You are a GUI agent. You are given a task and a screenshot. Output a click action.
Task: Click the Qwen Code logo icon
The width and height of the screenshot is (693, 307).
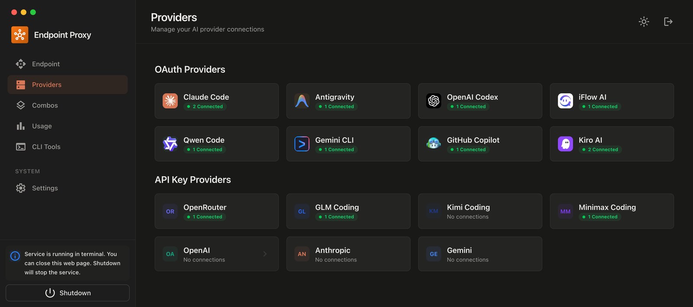(170, 144)
